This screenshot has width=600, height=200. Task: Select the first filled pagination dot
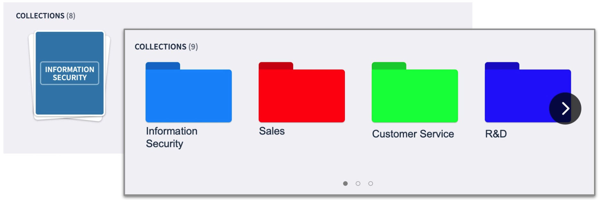[345, 183]
